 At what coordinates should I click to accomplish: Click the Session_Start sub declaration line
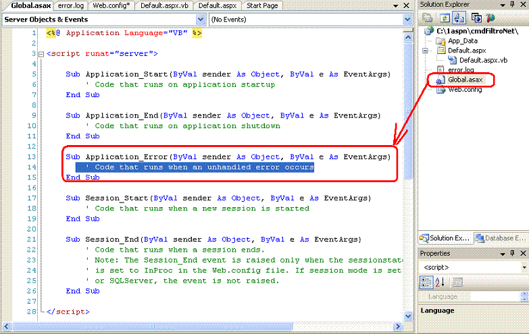218,198
